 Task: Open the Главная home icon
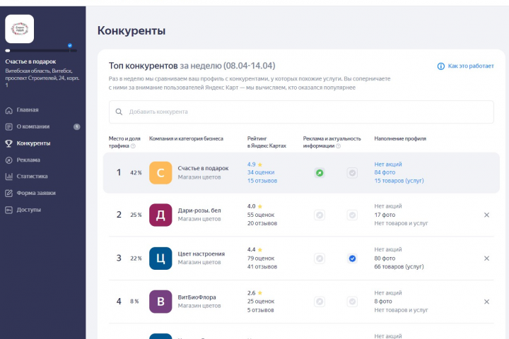coord(8,110)
